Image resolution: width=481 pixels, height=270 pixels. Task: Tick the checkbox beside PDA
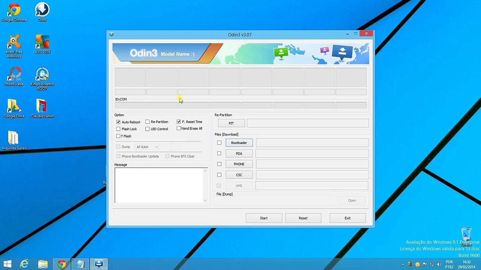(219, 153)
